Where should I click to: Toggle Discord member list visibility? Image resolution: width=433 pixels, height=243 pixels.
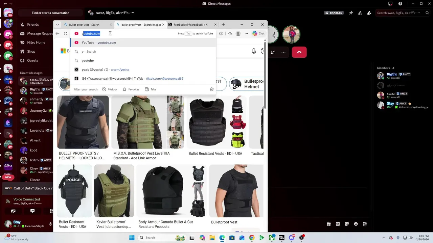pyautogui.click(x=369, y=13)
